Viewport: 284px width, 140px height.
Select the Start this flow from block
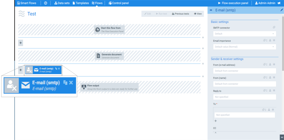pos(109,29)
